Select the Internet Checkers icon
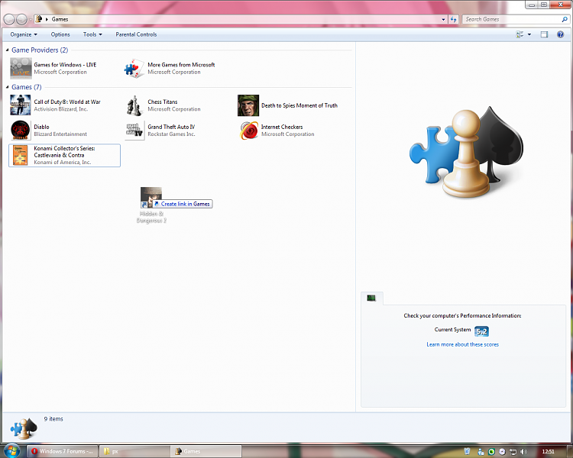 (249, 130)
